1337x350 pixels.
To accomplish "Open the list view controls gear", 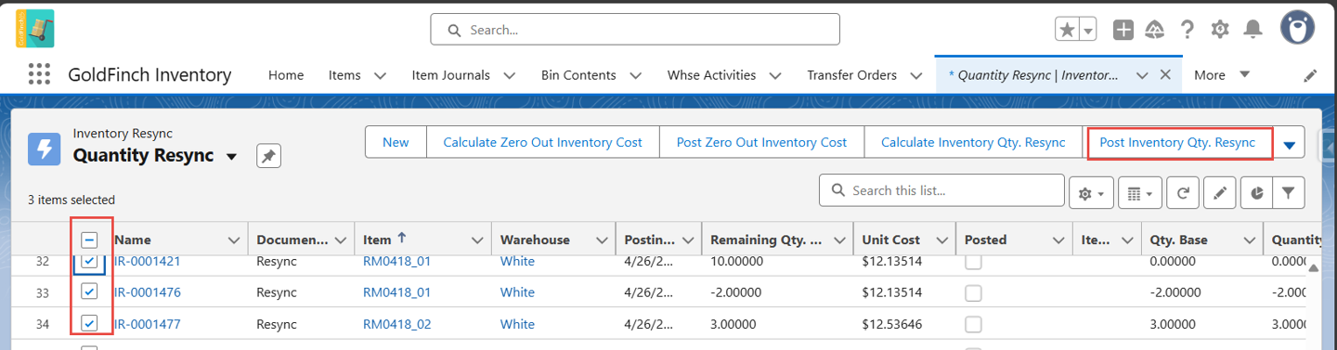I will (x=1091, y=193).
